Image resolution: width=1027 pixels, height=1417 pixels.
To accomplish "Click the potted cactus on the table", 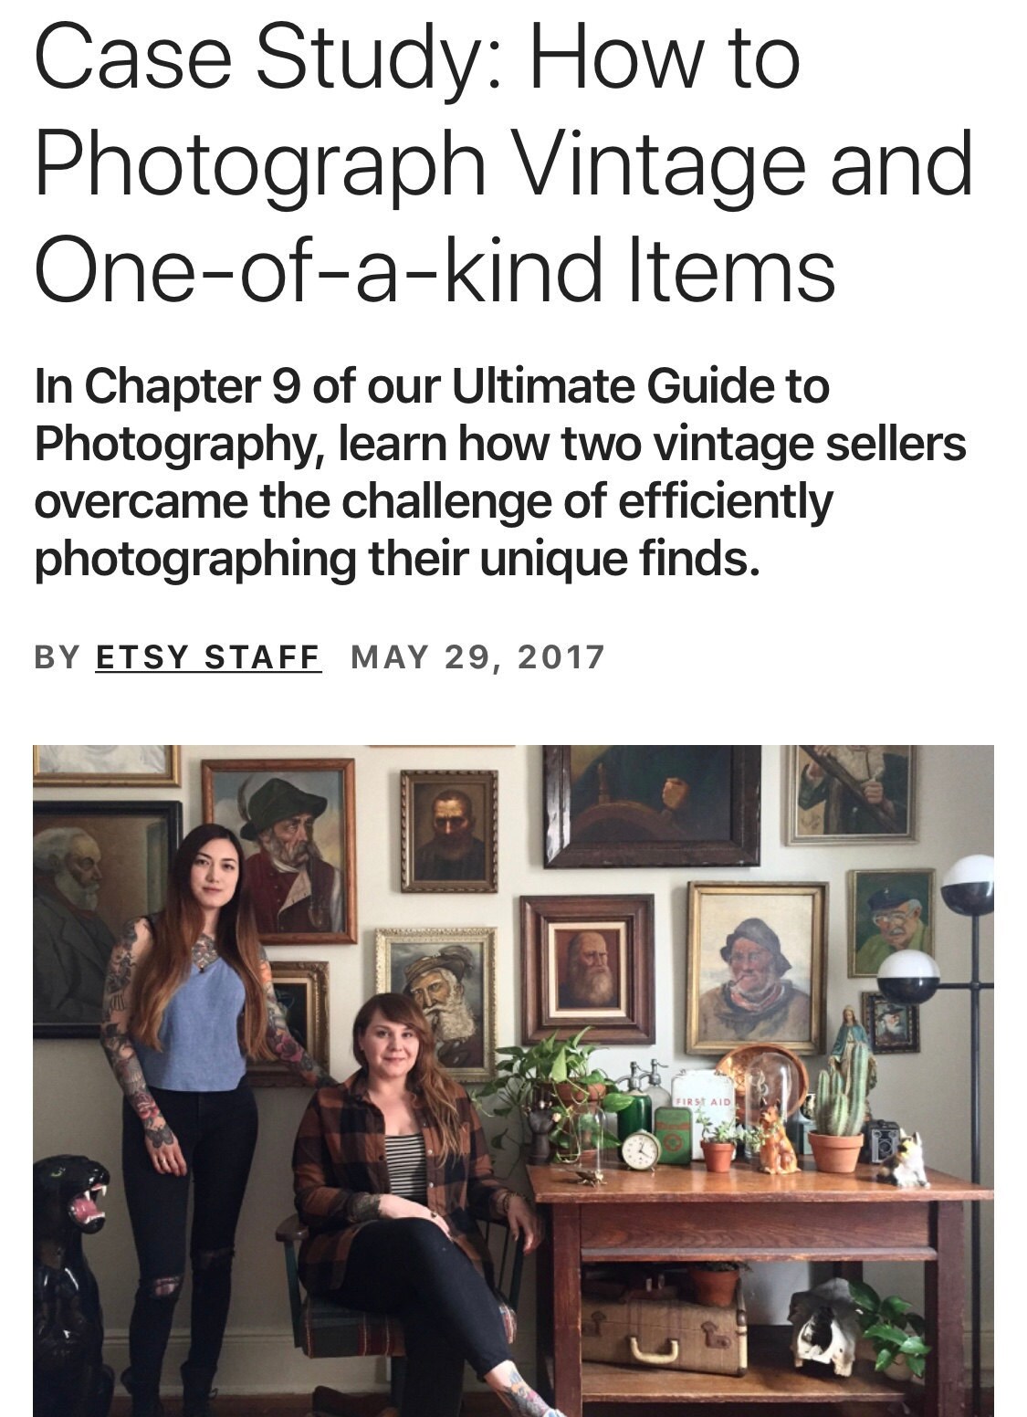I will tap(840, 1109).
